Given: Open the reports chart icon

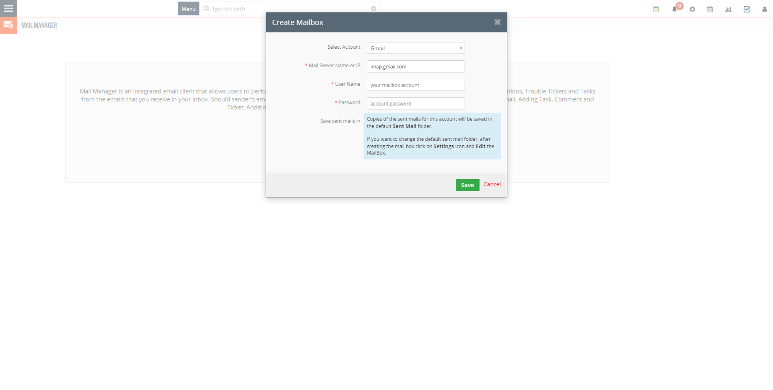Looking at the screenshot, I should pyautogui.click(x=728, y=9).
